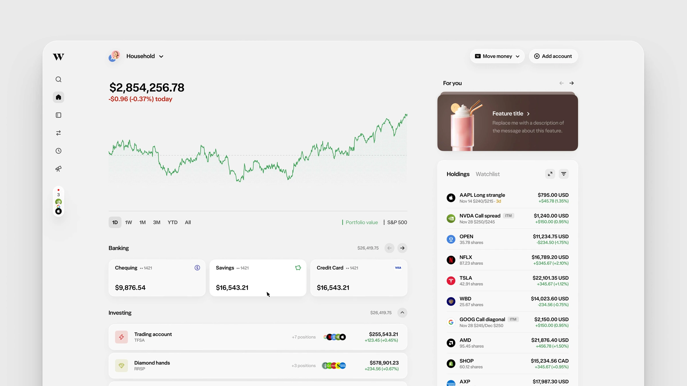Open the Trading account TFSA row

coord(258,337)
